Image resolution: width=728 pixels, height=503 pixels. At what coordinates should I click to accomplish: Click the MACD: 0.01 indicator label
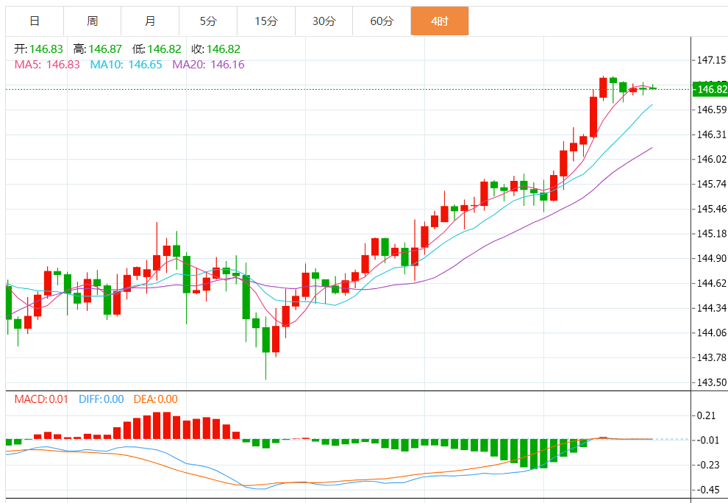point(41,399)
